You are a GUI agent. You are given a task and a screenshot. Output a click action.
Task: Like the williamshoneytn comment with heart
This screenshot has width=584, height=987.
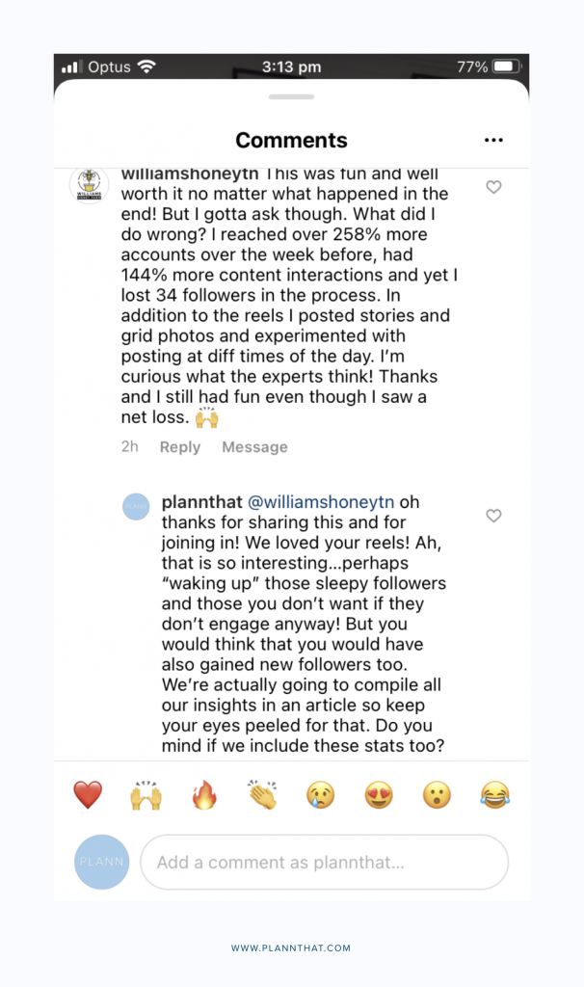click(493, 187)
